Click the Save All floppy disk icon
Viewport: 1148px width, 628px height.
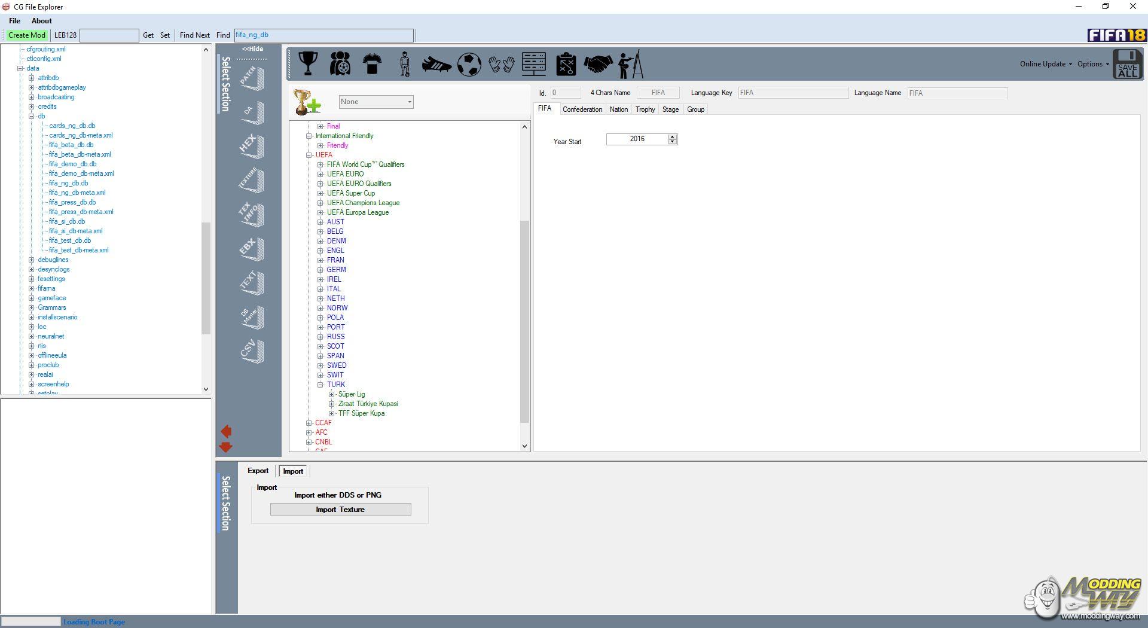pos(1127,64)
